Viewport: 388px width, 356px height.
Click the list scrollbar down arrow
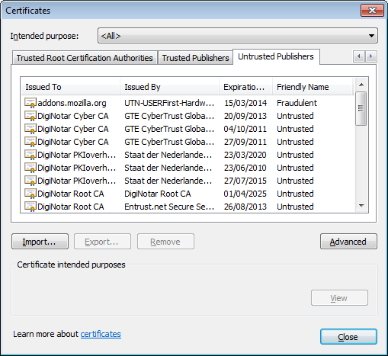[361, 205]
